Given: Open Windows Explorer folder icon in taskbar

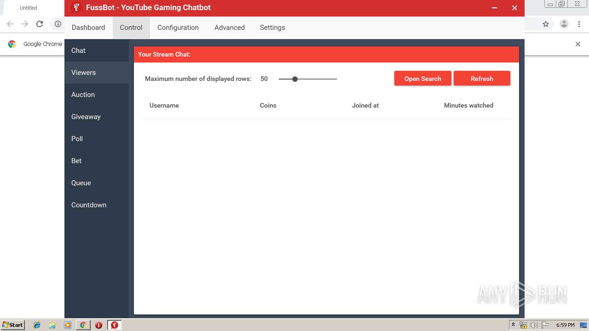Looking at the screenshot, I should coord(52,325).
